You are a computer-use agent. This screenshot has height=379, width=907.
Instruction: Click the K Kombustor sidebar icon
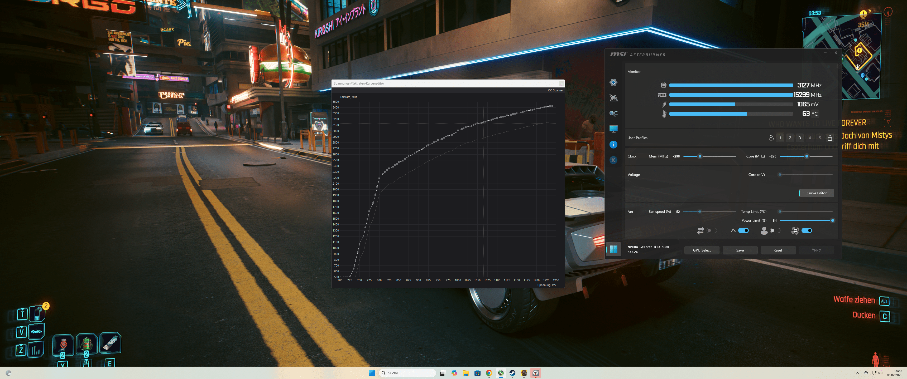click(x=613, y=160)
